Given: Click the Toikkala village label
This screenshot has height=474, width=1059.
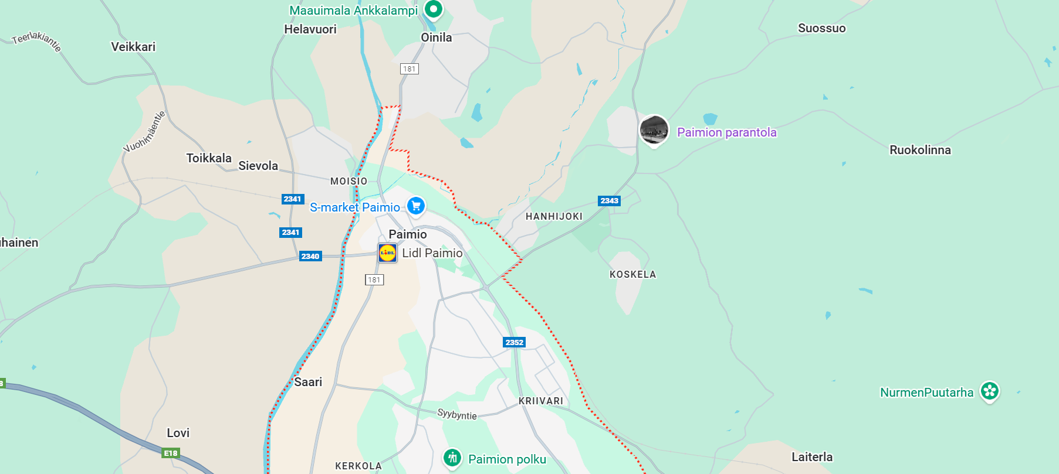Looking at the screenshot, I should [x=209, y=158].
